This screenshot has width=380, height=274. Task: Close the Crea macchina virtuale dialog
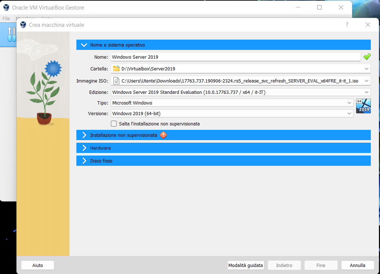(x=368, y=25)
